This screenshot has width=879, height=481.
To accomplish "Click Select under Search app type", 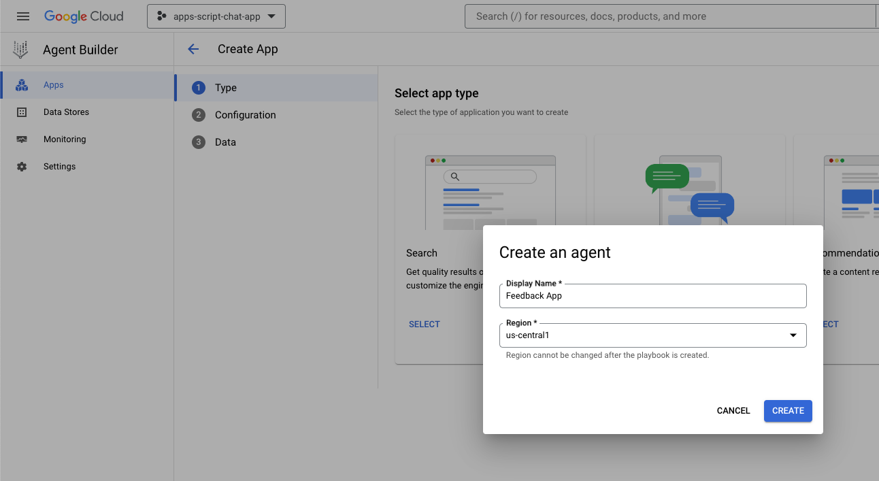I will tap(424, 325).
